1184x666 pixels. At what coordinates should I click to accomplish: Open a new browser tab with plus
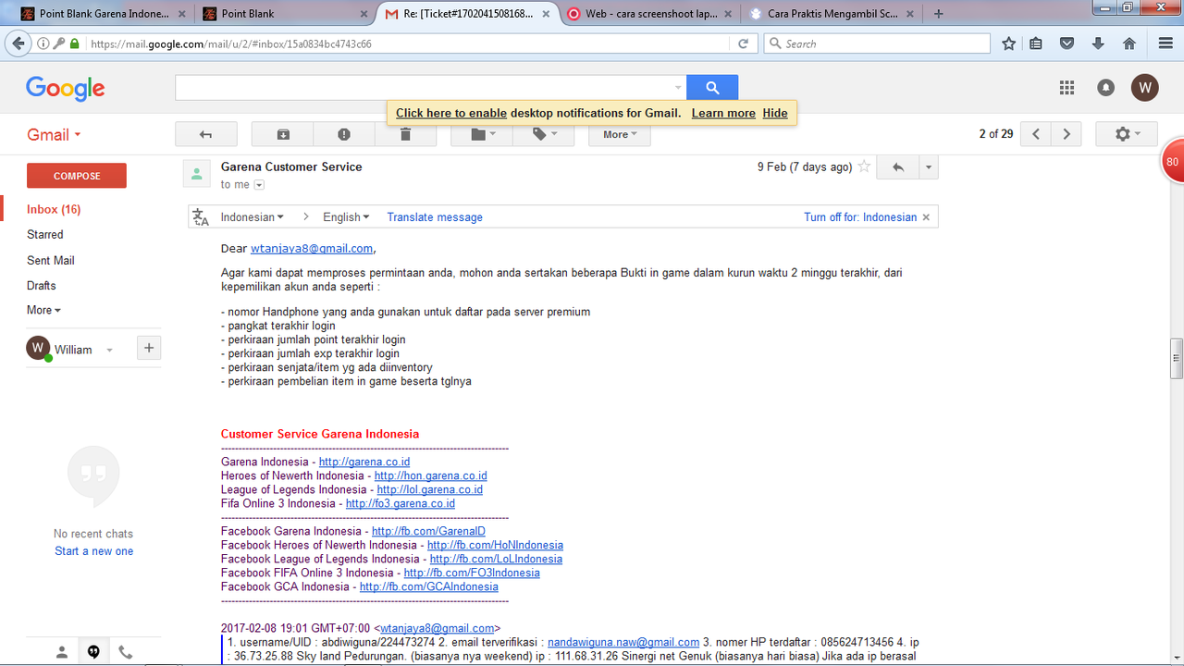tap(939, 14)
